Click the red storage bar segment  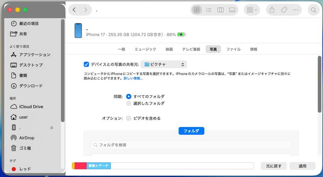pyautogui.click(x=80, y=166)
